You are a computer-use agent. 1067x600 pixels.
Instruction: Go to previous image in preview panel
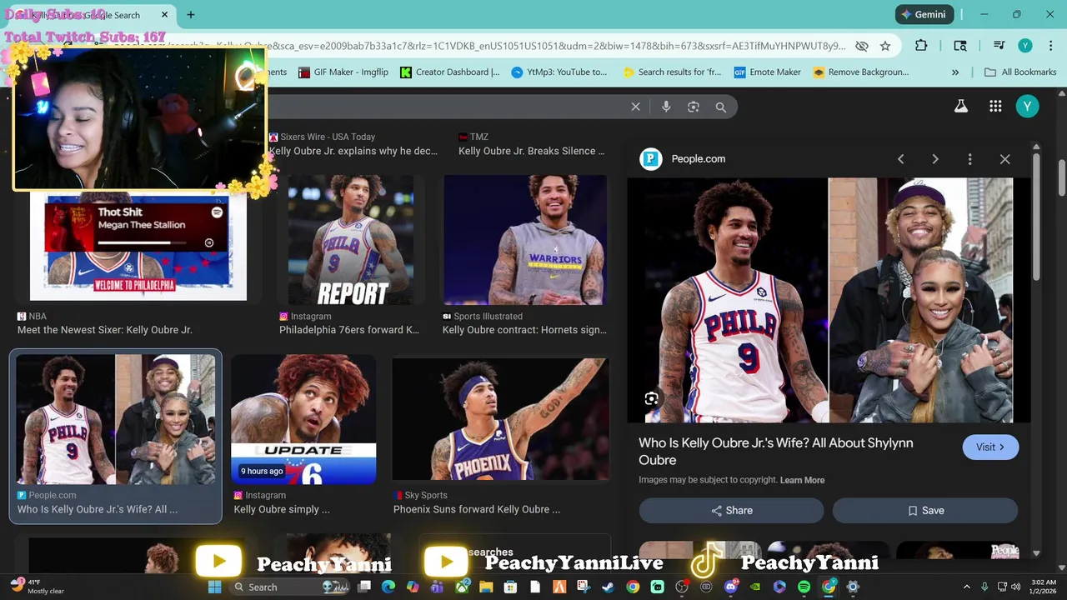pyautogui.click(x=900, y=159)
